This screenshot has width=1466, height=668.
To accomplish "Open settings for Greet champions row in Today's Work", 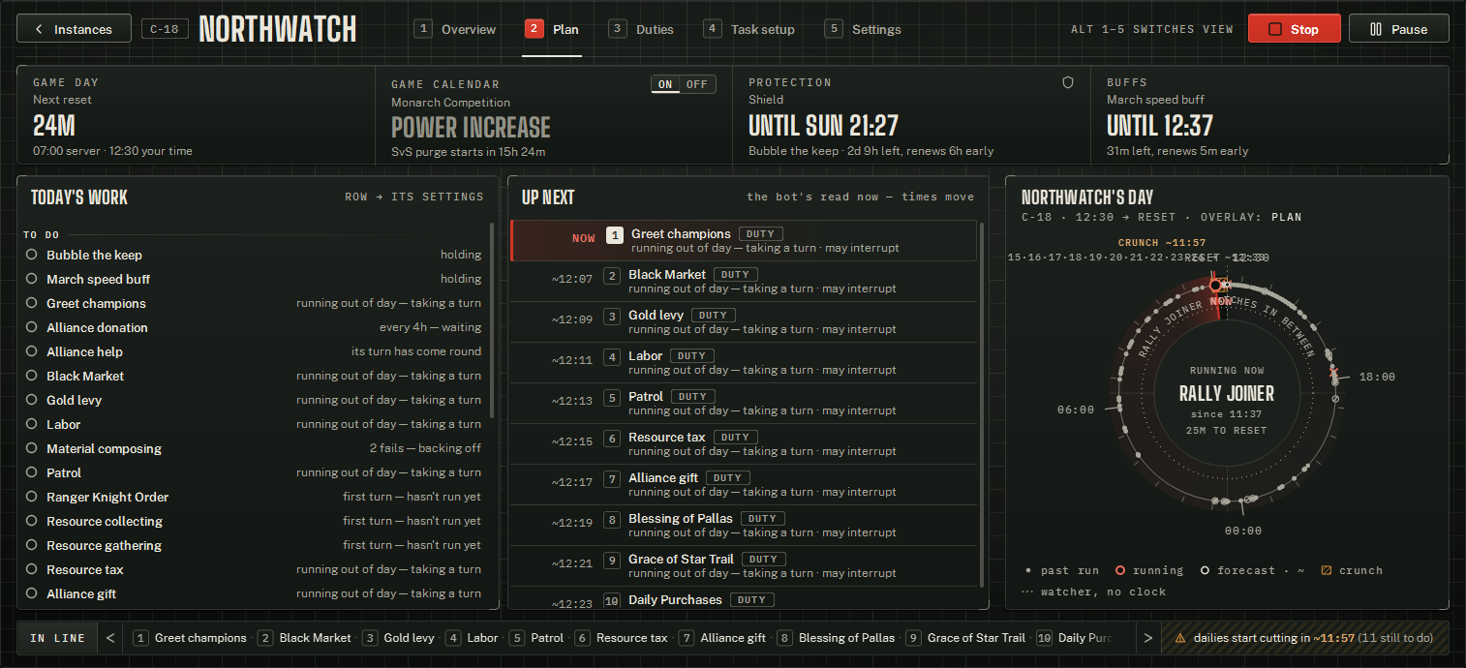I will coord(255,303).
